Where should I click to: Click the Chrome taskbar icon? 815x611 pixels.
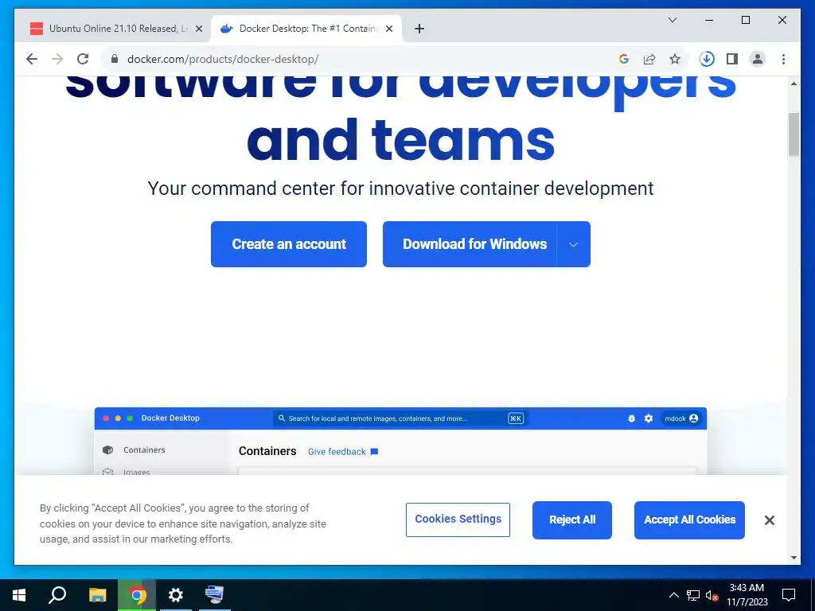point(137,595)
